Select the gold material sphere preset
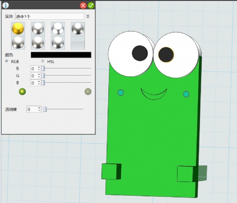This screenshot has height=203, width=237. [18, 29]
